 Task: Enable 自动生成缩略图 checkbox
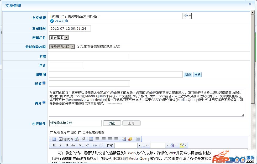pyautogui.click(x=80, y=132)
